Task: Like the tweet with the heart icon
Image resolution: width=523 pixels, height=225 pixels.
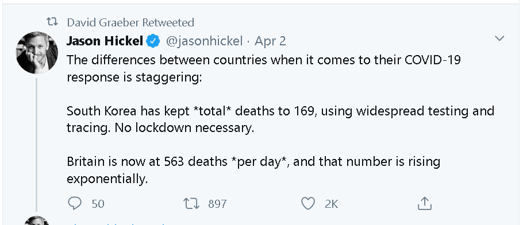Action: click(x=308, y=203)
